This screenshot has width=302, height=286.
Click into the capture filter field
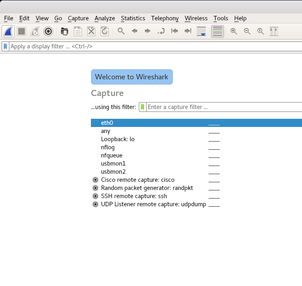click(223, 107)
